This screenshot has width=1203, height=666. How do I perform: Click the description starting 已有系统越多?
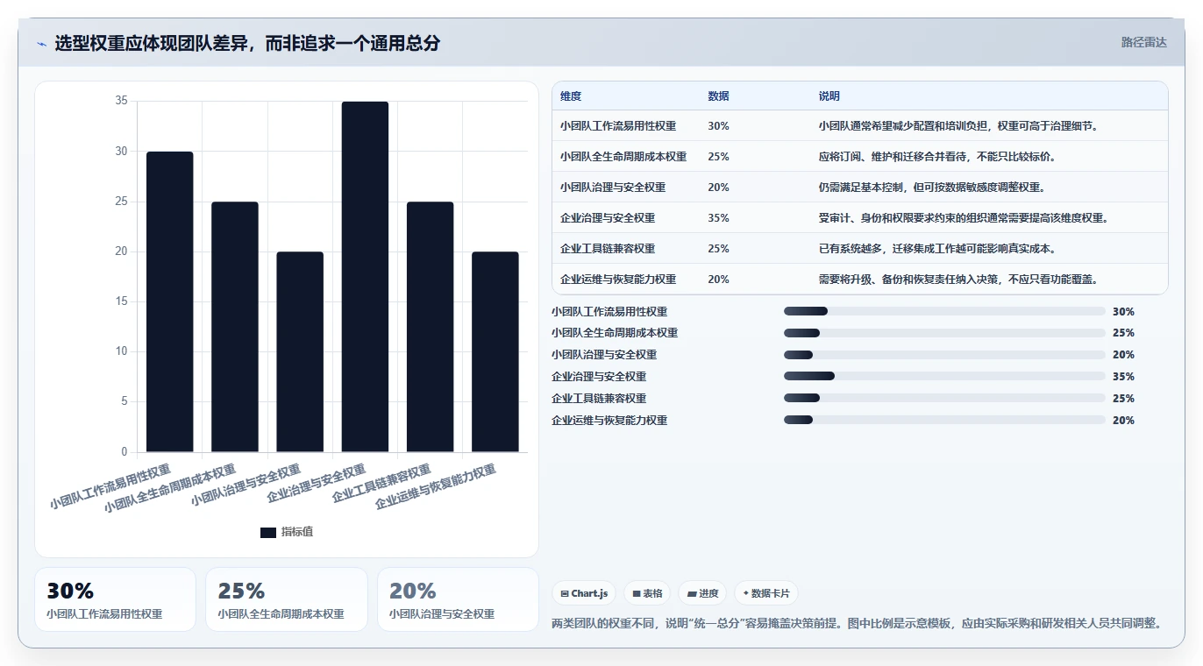(x=937, y=249)
